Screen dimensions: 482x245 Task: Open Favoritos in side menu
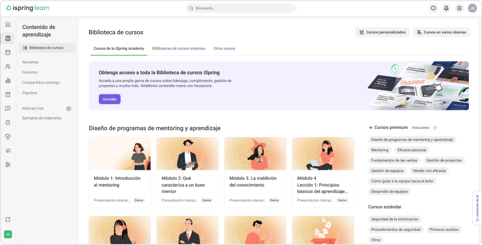point(30,73)
